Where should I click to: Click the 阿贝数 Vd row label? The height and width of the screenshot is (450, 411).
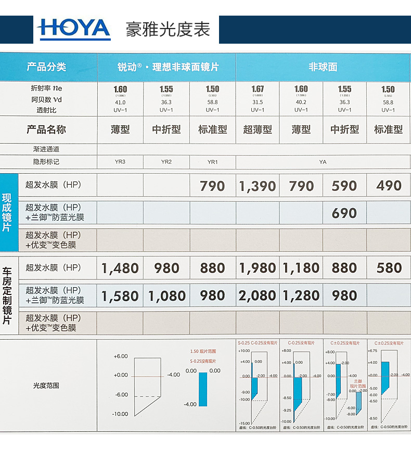coord(46,99)
